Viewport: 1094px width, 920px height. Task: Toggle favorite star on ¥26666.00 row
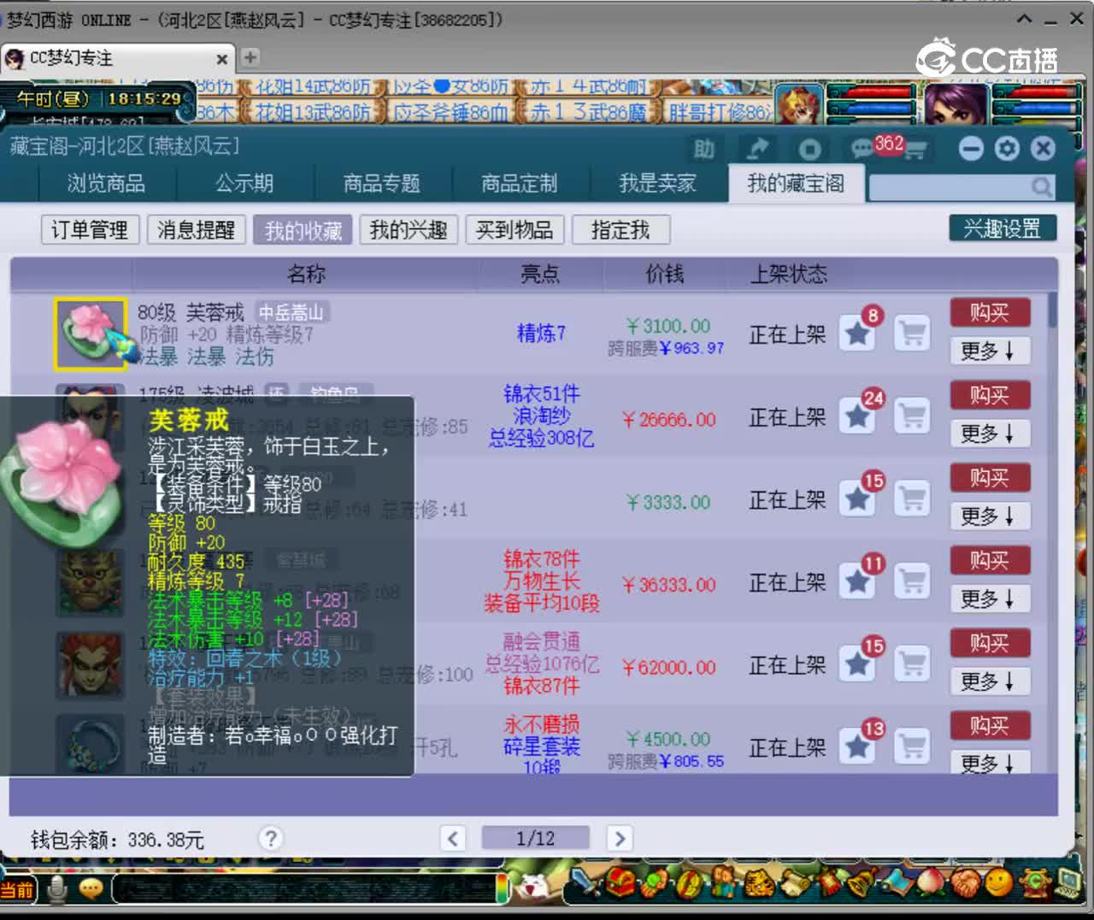tap(857, 416)
